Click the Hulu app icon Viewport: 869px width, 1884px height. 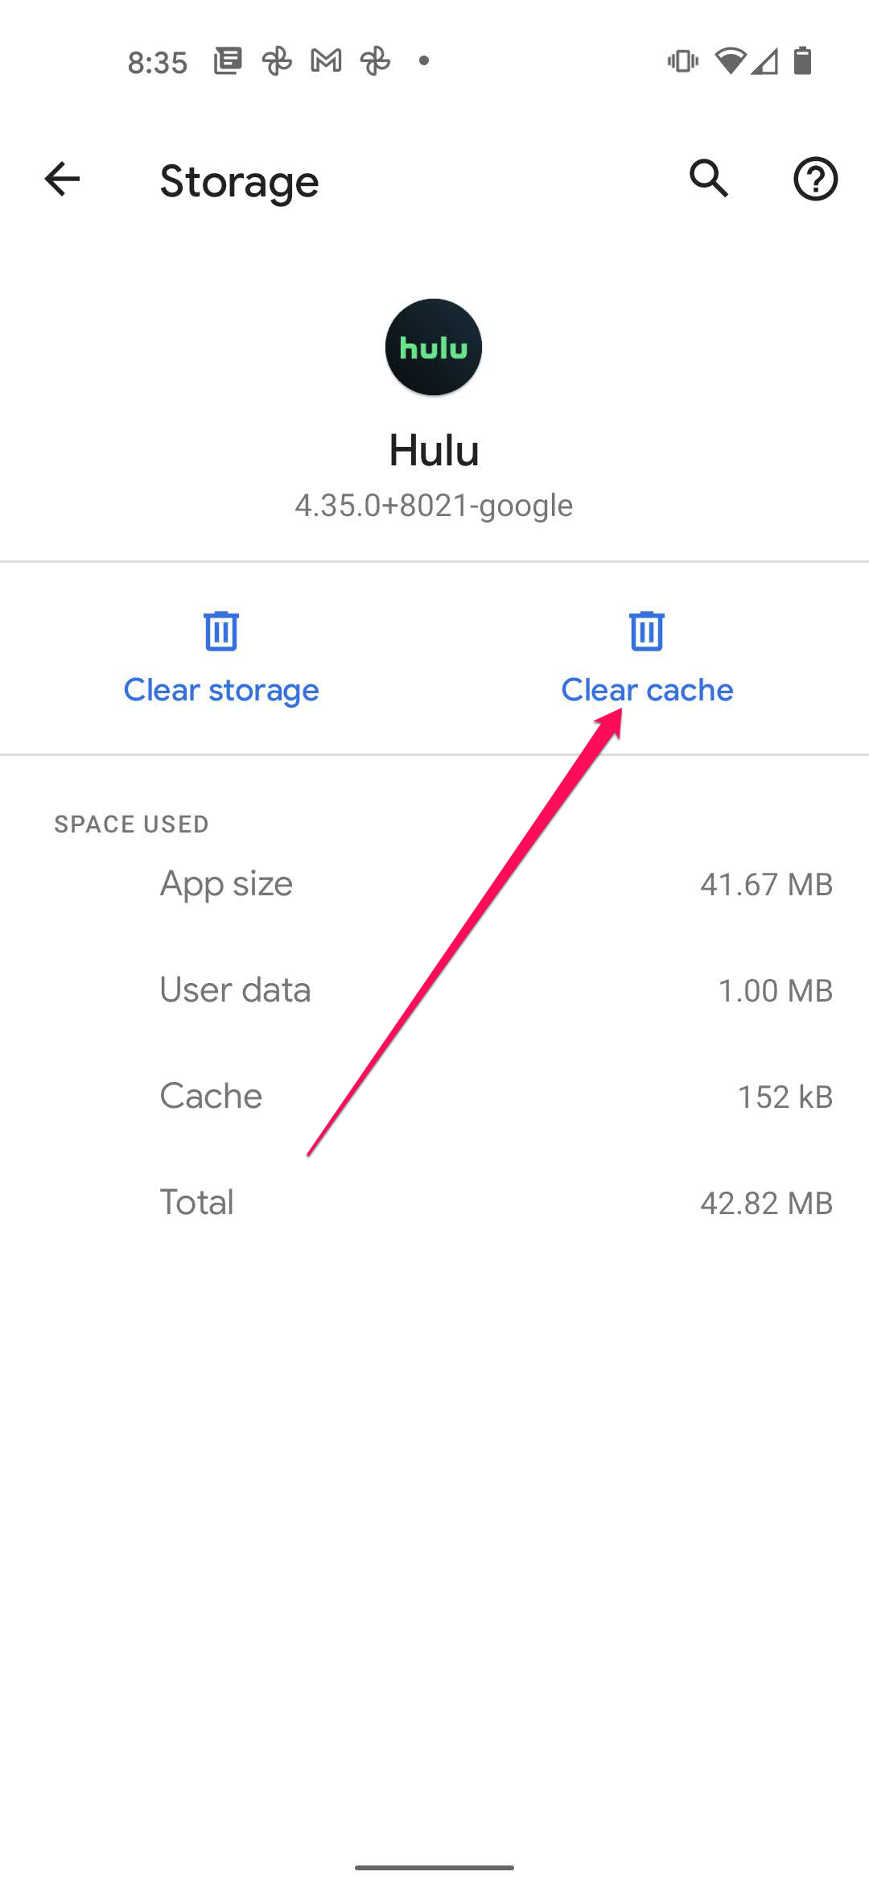(433, 346)
